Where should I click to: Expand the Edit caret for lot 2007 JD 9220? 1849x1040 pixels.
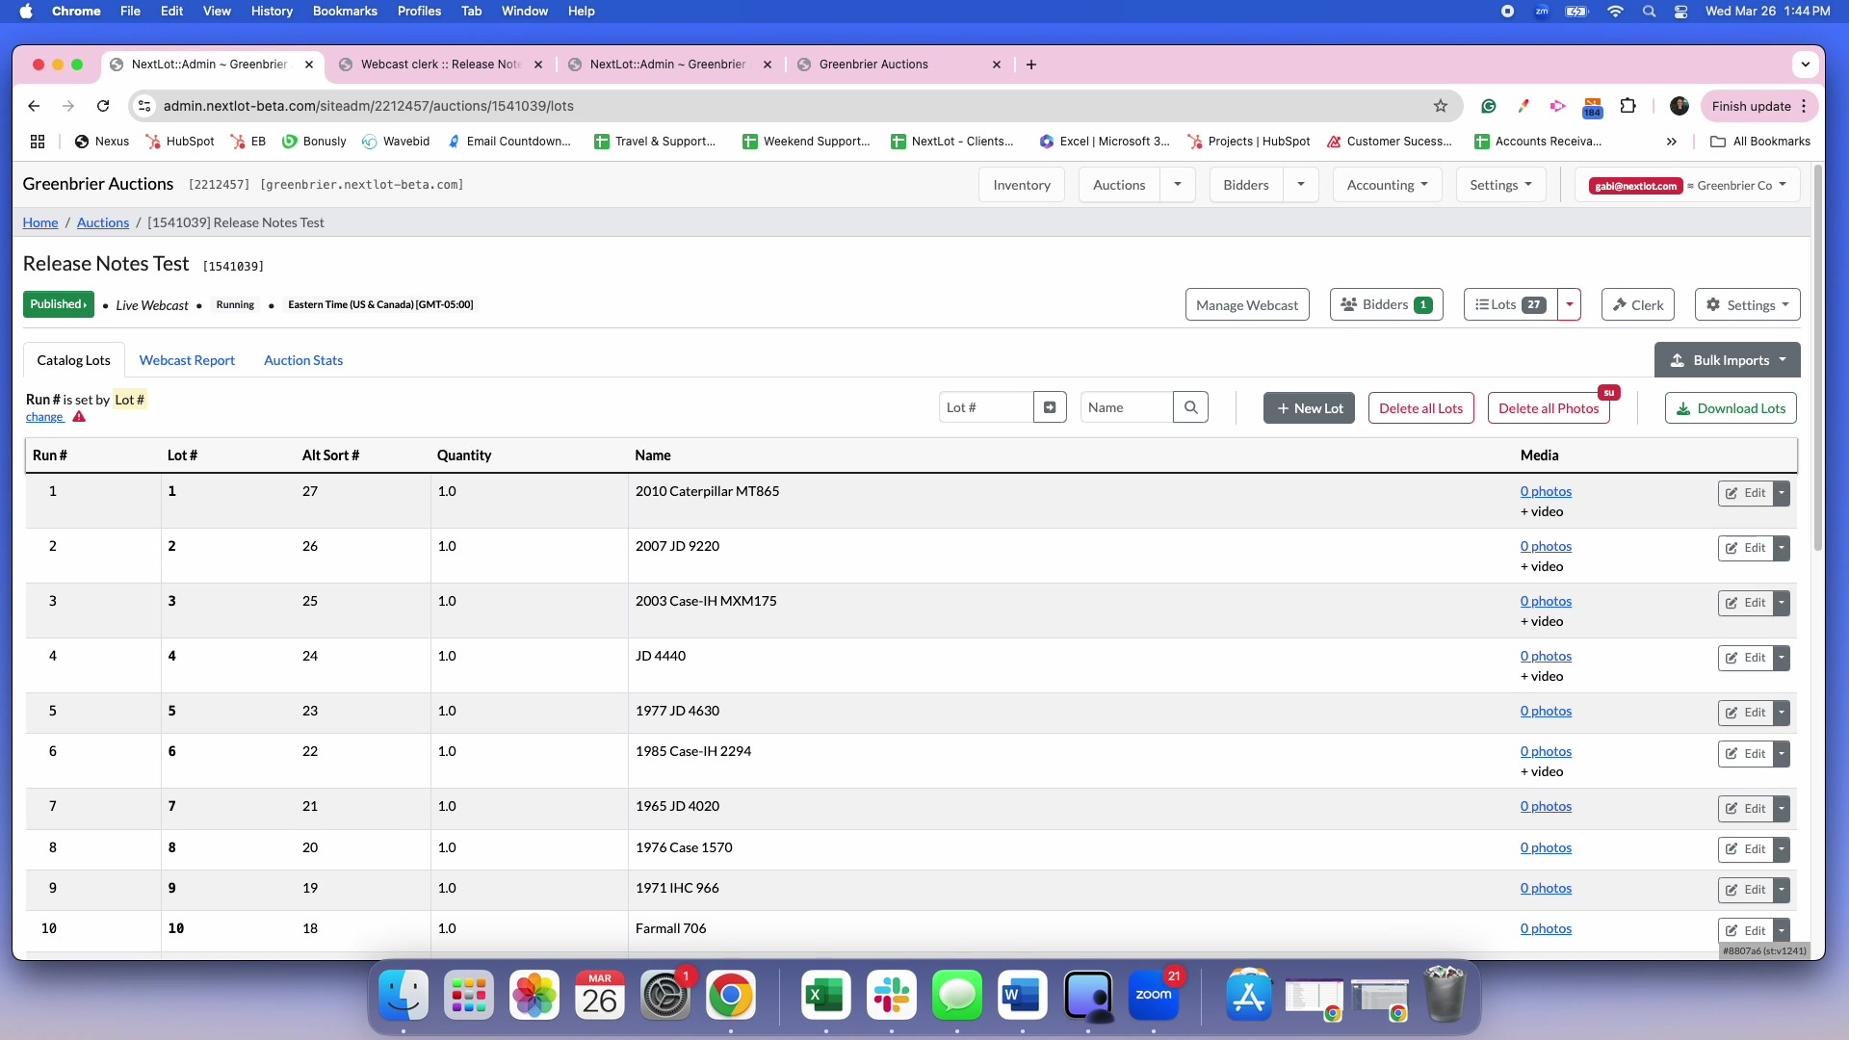pos(1782,548)
